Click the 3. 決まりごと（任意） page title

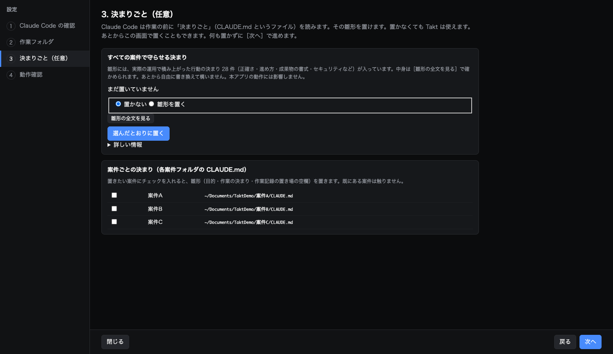[138, 14]
